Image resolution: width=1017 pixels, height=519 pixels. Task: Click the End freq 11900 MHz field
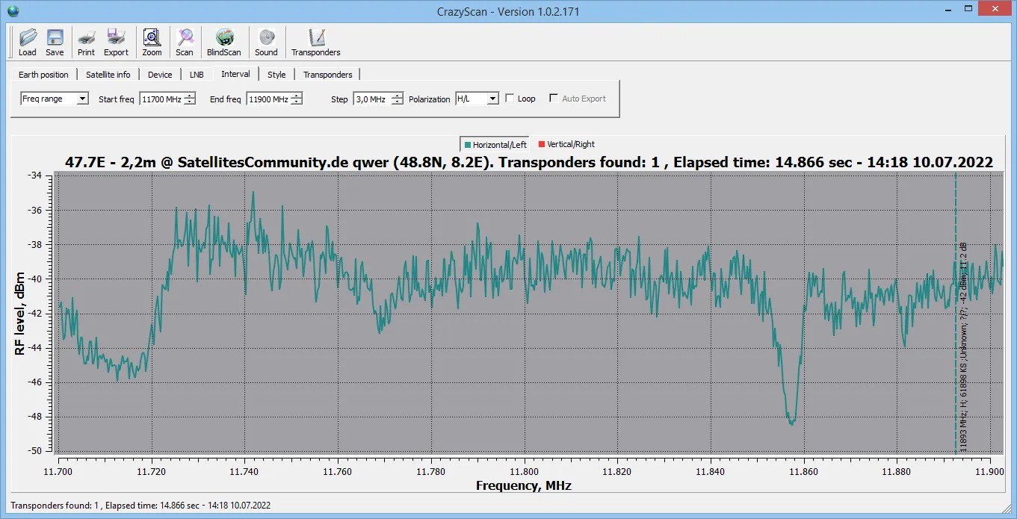(268, 99)
